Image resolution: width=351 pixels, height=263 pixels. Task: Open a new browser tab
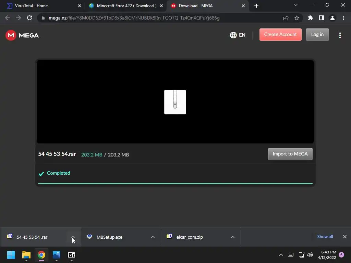pyautogui.click(x=256, y=6)
